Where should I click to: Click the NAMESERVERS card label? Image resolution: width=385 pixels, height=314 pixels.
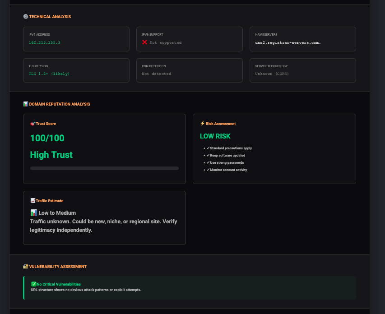pos(266,35)
